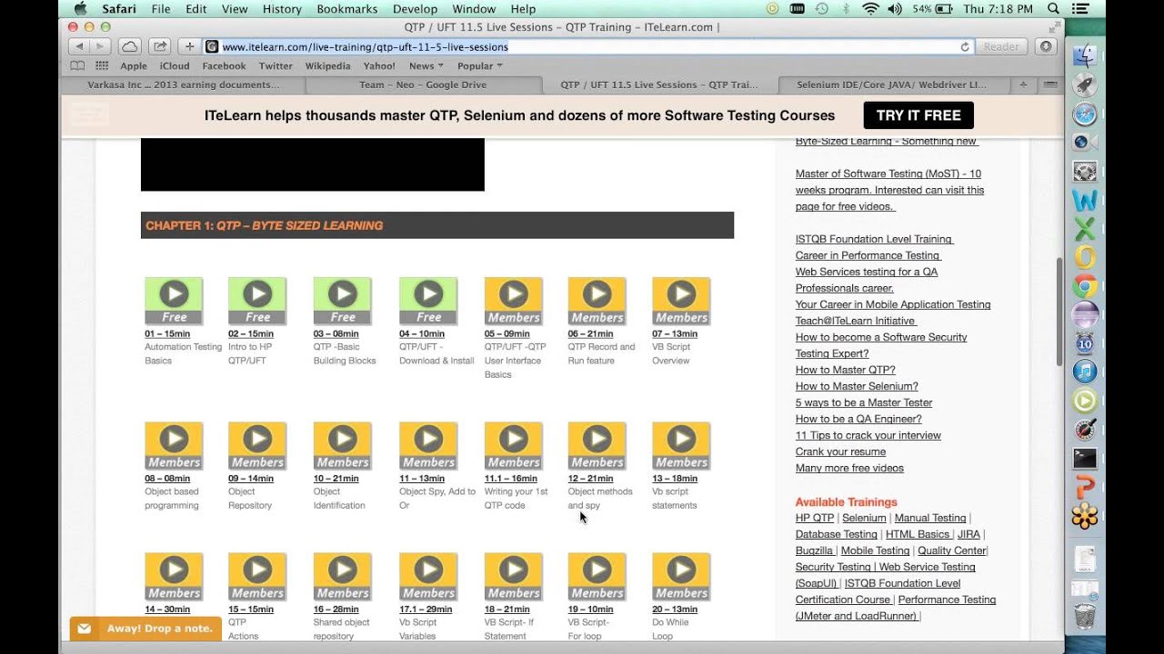Screen dimensions: 1164x654
Task: Switch to Team – Neo – Google Drive tab
Action: tap(423, 84)
